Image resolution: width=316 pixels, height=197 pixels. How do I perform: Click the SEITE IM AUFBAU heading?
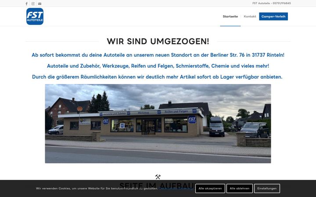(158, 185)
